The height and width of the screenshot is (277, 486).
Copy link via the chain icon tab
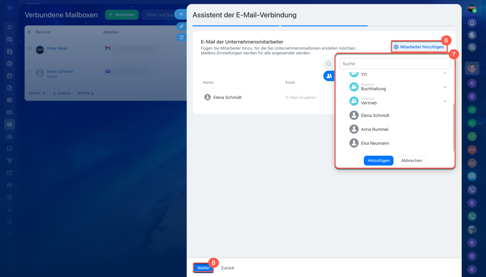click(x=181, y=27)
